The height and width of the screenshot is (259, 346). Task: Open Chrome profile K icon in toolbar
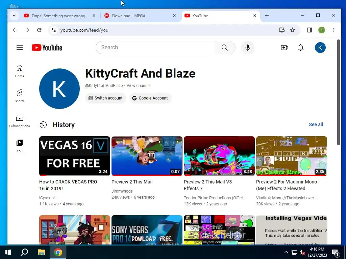[322, 30]
